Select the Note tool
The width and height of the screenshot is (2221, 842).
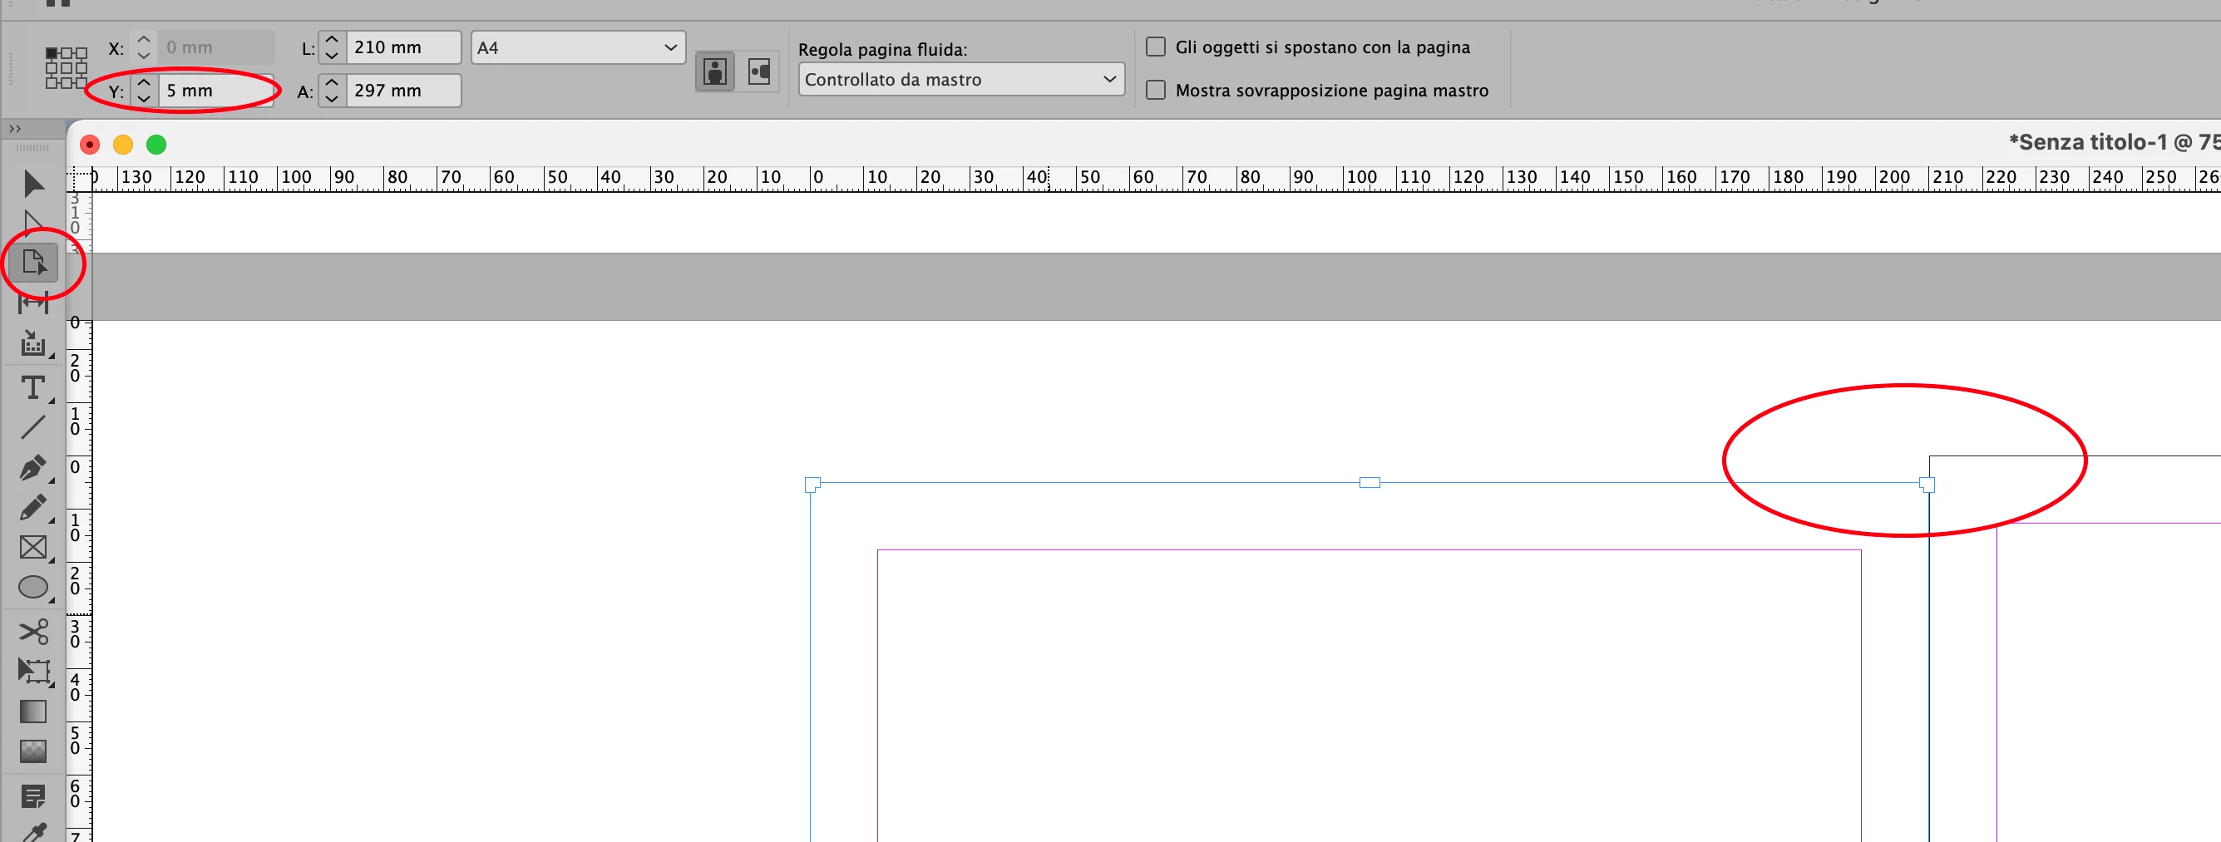(32, 796)
